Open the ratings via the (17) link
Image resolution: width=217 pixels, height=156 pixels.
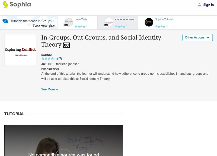click(x=59, y=58)
